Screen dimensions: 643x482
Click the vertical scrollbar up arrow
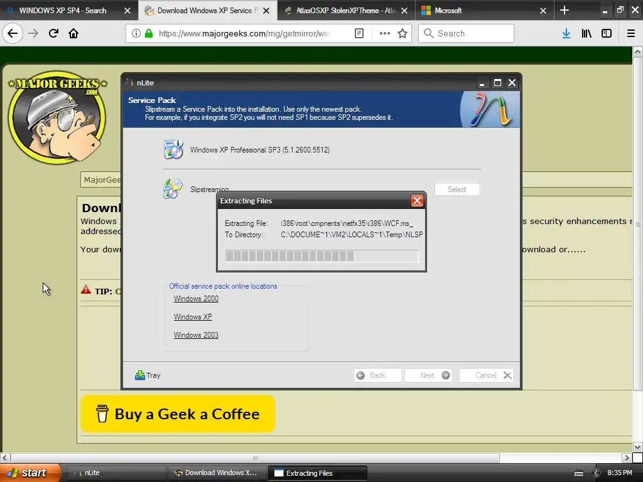tap(637, 51)
